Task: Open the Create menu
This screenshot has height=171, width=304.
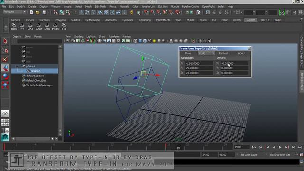Action: [x=32, y=6]
